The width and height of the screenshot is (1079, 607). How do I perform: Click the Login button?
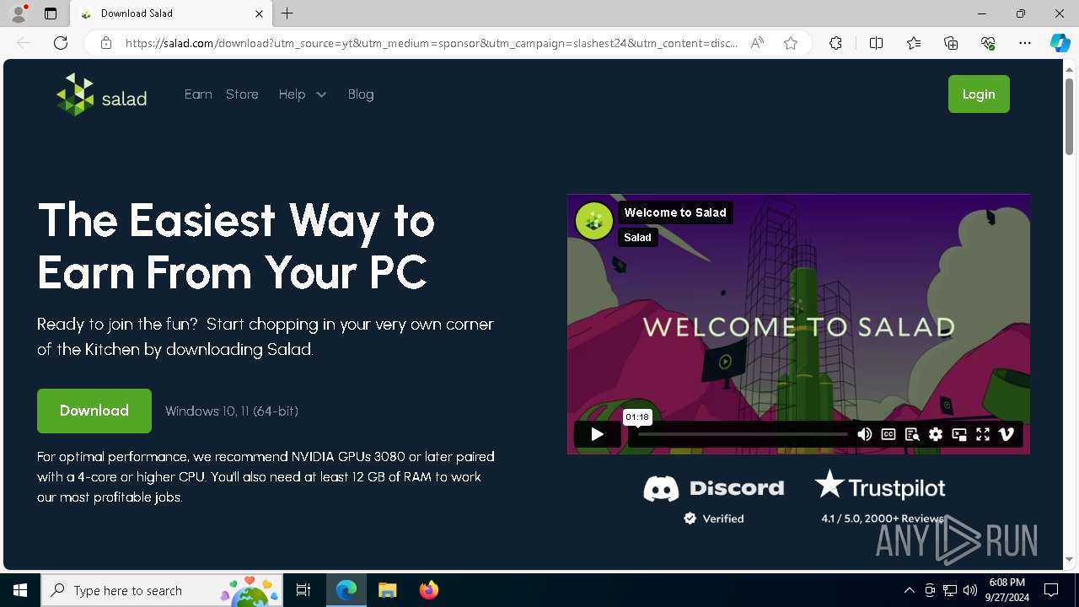[979, 94]
